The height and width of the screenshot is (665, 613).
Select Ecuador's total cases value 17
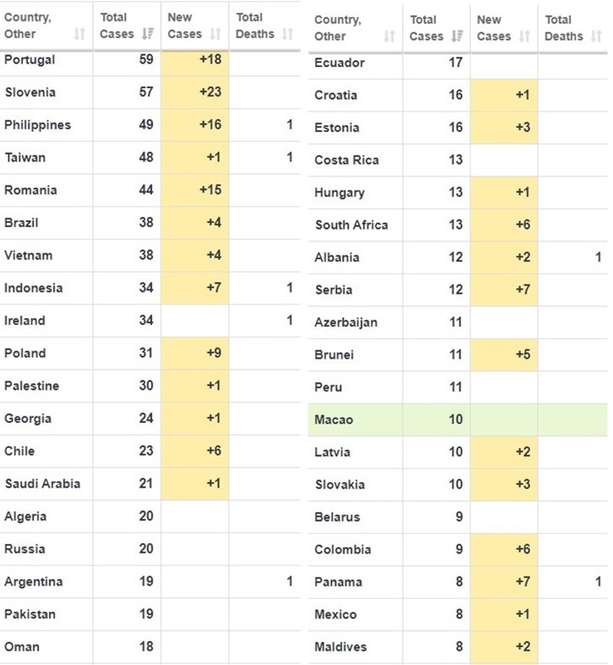[x=455, y=63]
